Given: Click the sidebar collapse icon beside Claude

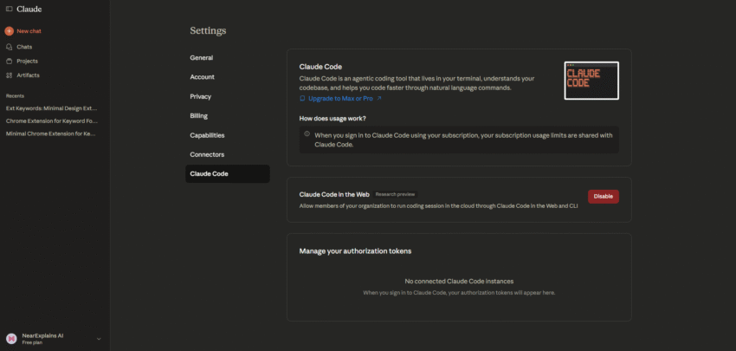Looking at the screenshot, I should point(9,9).
